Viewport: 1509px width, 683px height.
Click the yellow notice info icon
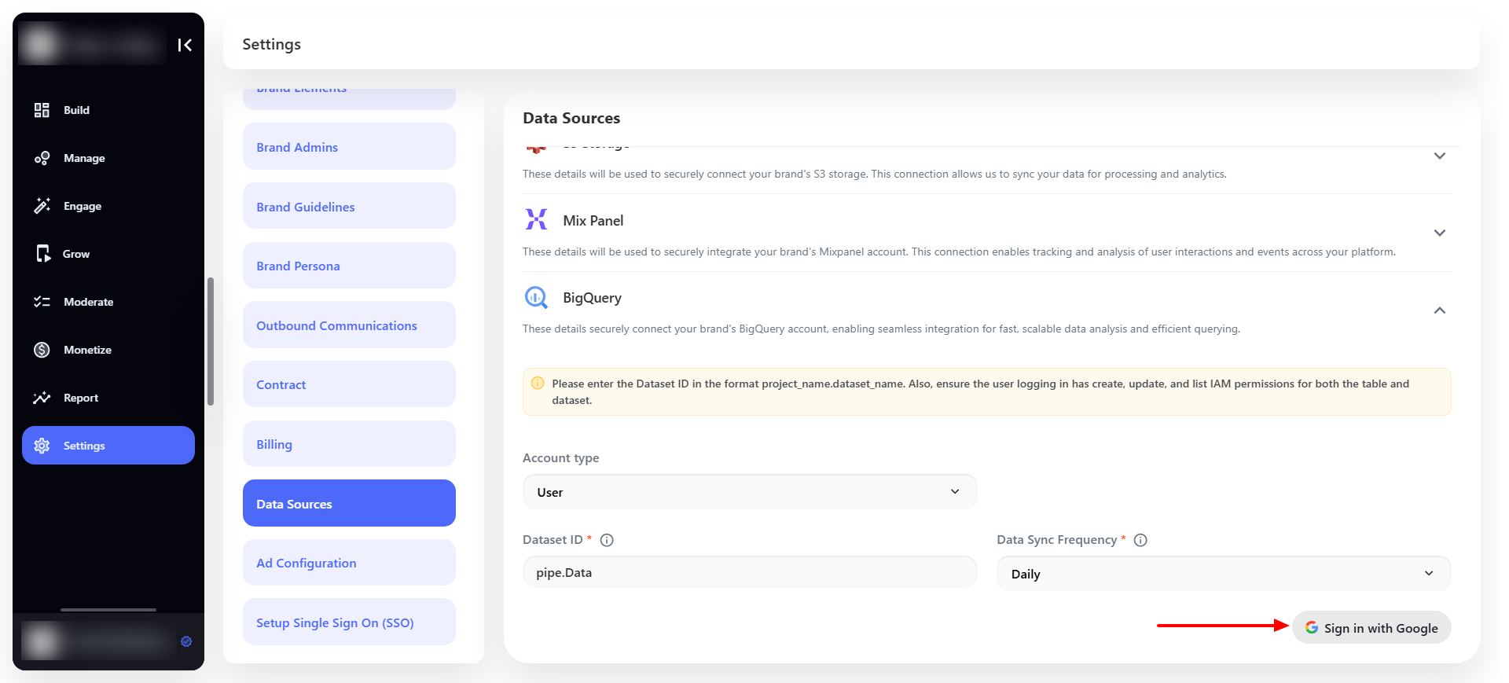point(538,384)
